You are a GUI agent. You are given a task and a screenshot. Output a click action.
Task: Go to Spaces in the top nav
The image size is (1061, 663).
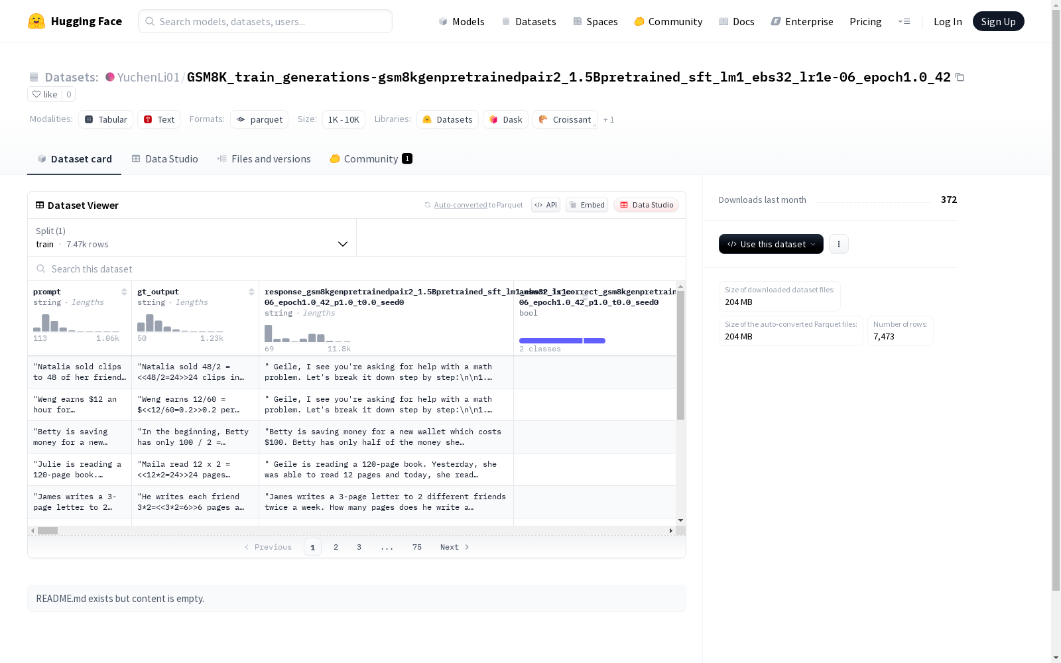[595, 21]
